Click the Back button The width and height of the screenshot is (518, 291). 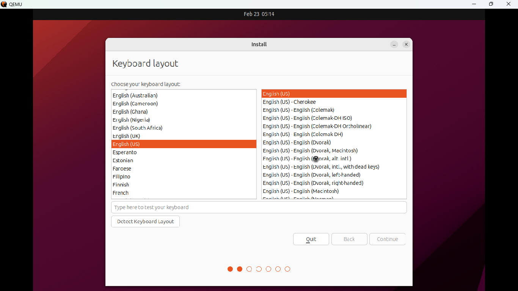[349, 239]
